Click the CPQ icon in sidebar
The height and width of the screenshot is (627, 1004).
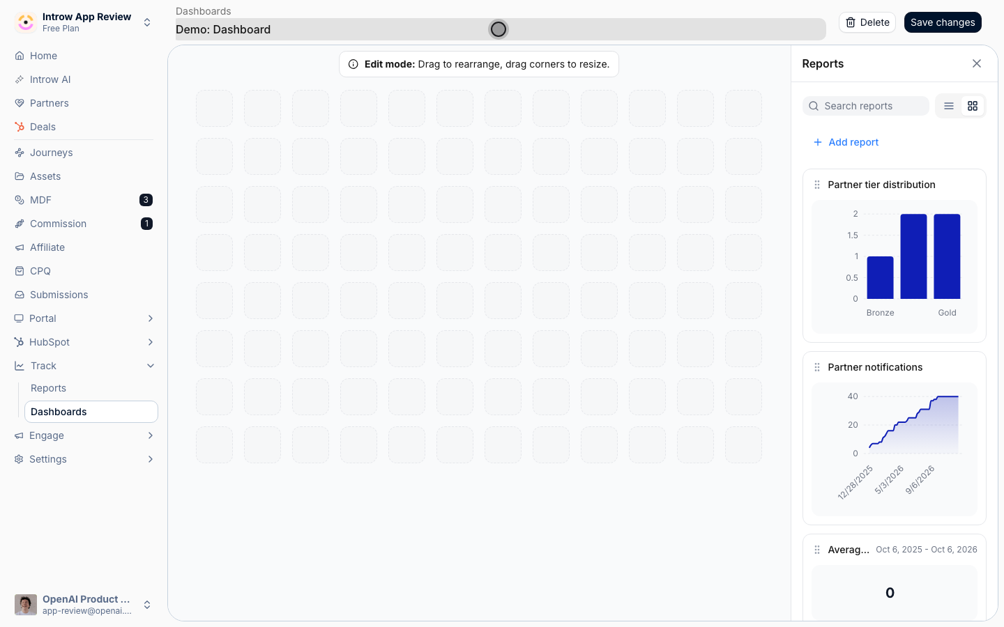click(x=20, y=271)
